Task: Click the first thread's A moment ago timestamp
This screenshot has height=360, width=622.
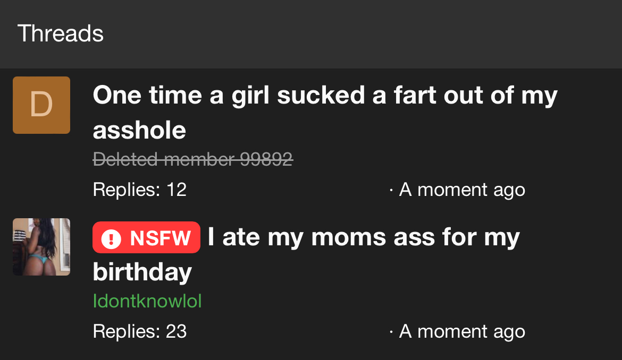Action: pyautogui.click(x=461, y=190)
